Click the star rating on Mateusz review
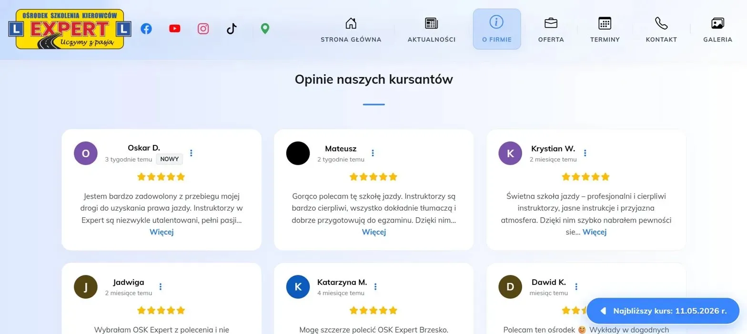747x334 pixels. [x=373, y=177]
